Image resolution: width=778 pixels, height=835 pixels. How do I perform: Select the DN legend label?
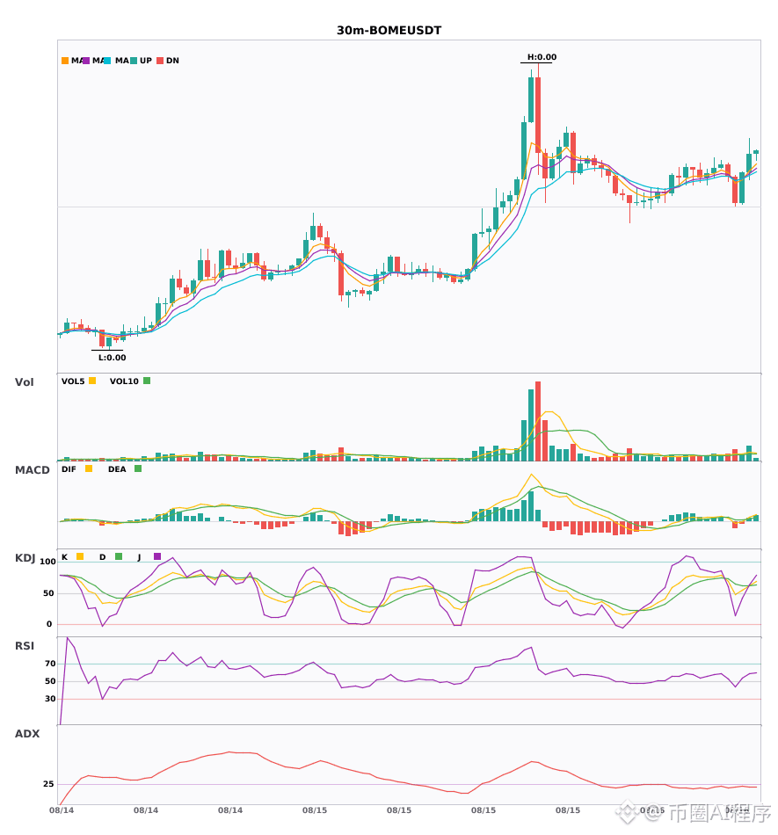(x=172, y=61)
